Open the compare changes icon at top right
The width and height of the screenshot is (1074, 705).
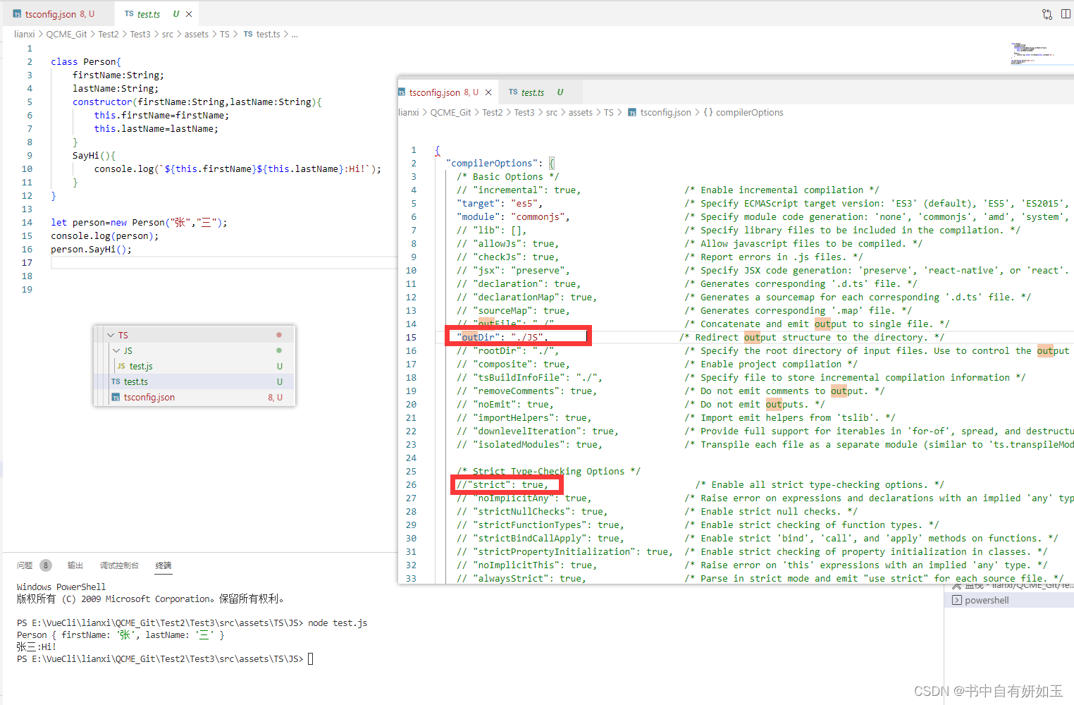(1047, 14)
